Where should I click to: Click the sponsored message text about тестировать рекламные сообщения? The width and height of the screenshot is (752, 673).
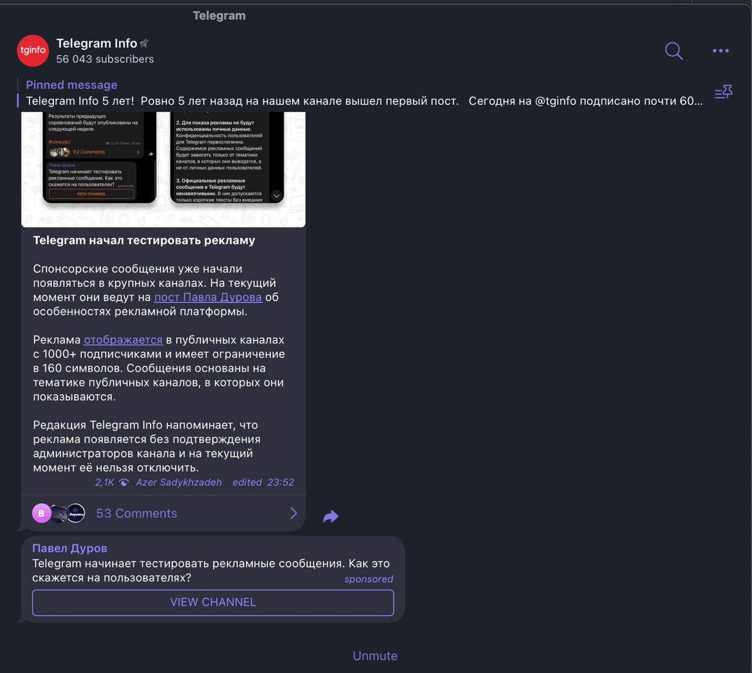coord(211,571)
